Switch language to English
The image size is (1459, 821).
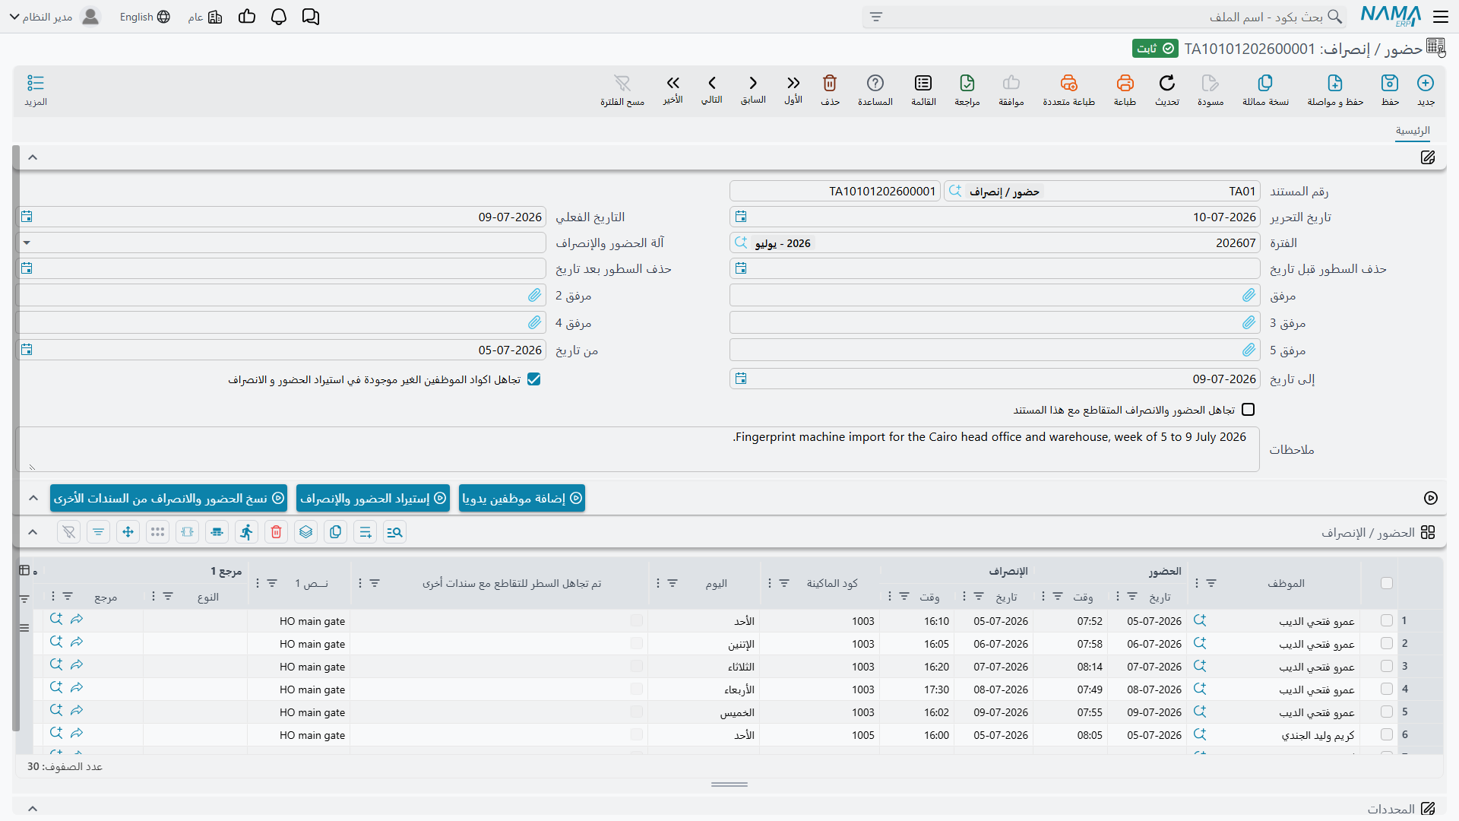tap(144, 17)
